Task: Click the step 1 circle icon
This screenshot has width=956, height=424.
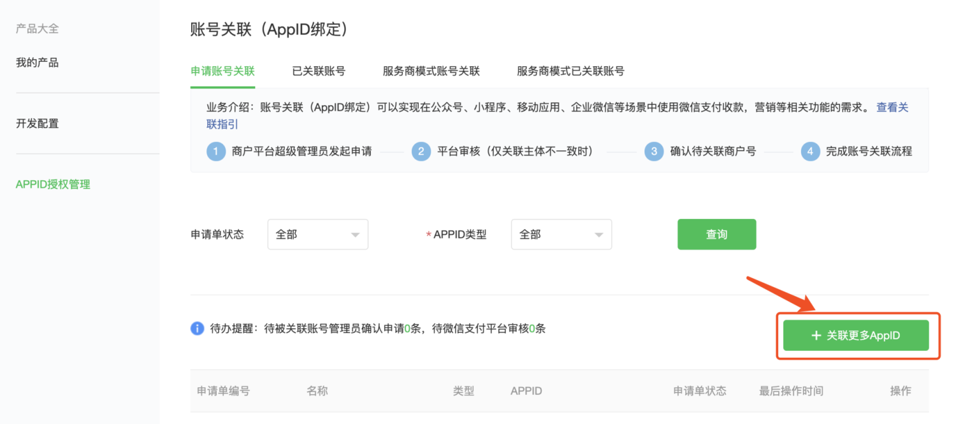Action: click(216, 152)
